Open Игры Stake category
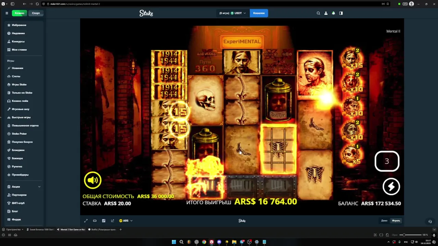Viewport: 438px width, 246px height. (24, 84)
